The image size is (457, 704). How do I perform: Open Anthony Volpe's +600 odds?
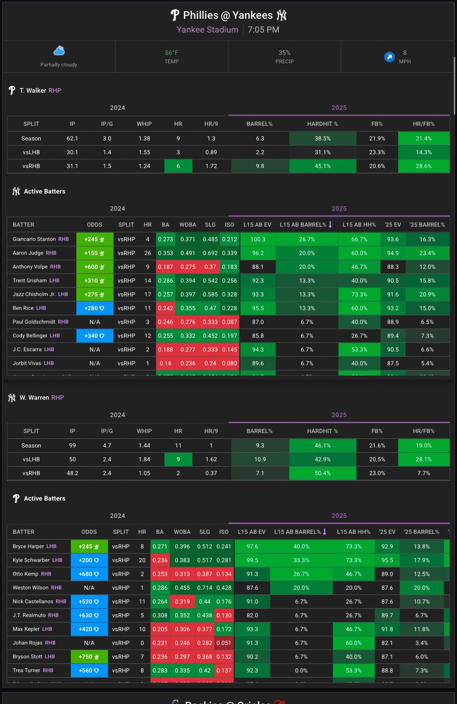[x=94, y=266]
